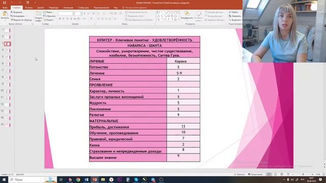Click Reset (Сбросить) slide button
Image resolution: width=326 pixels, height=183 pixels.
(49, 16)
